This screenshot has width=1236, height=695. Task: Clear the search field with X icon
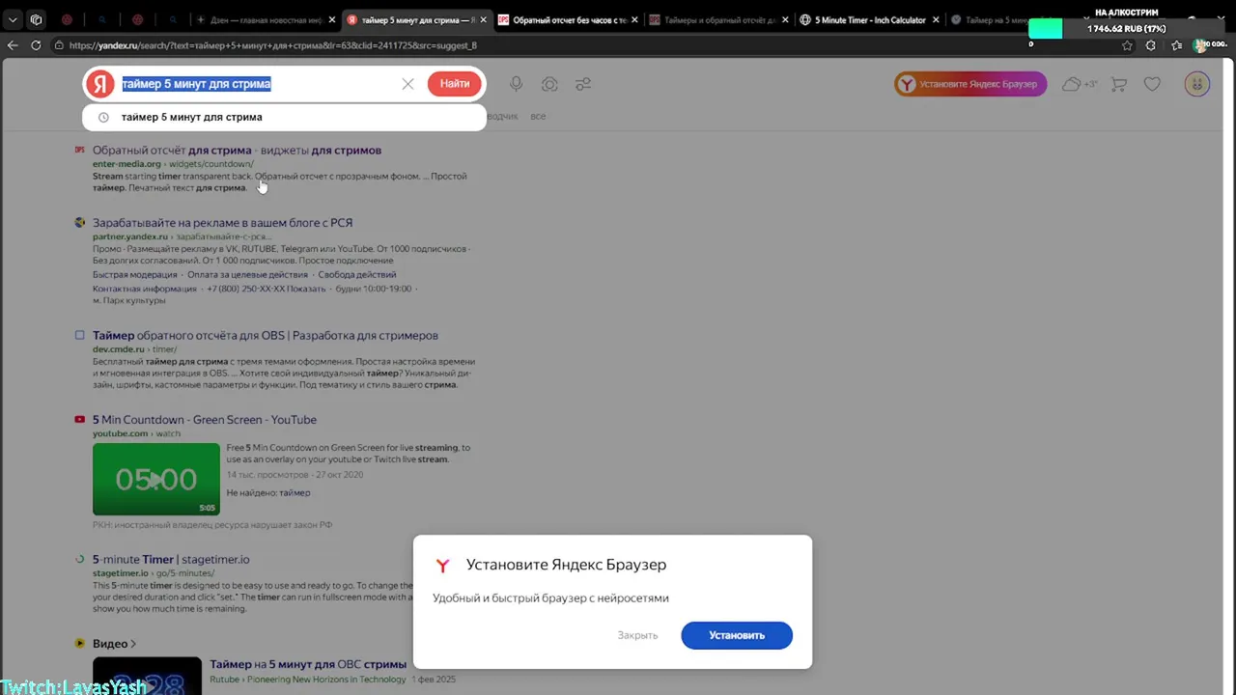(407, 84)
